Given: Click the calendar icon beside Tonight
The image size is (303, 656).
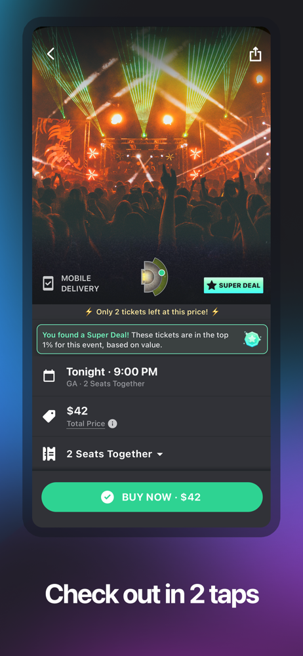Looking at the screenshot, I should [x=49, y=376].
